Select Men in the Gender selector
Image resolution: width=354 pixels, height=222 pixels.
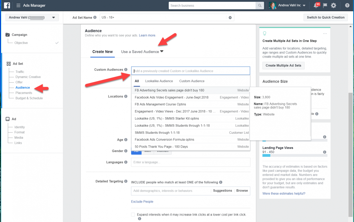click(147, 151)
